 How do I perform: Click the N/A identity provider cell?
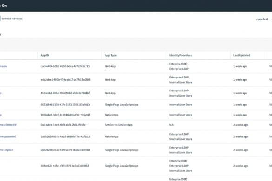(172, 125)
